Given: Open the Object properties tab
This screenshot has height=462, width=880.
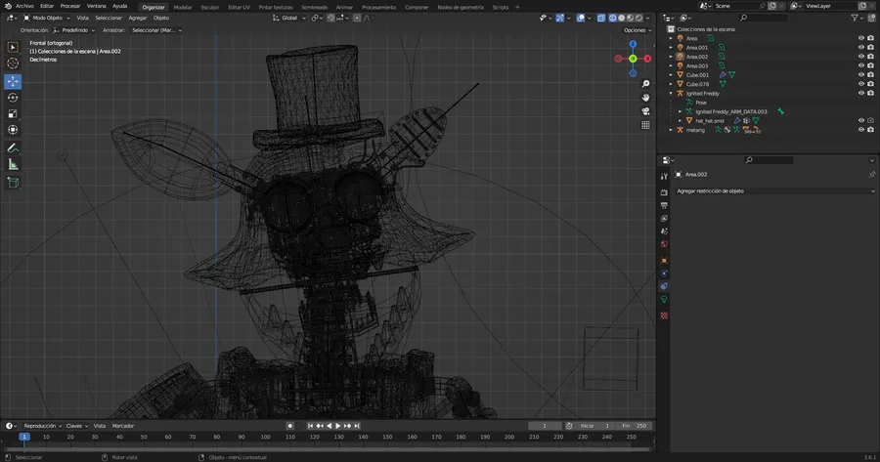Looking at the screenshot, I should pyautogui.click(x=664, y=260).
